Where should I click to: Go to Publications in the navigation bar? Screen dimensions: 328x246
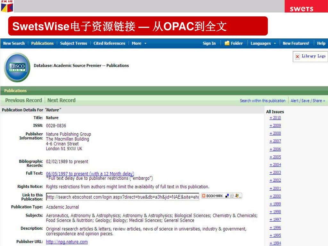click(42, 43)
